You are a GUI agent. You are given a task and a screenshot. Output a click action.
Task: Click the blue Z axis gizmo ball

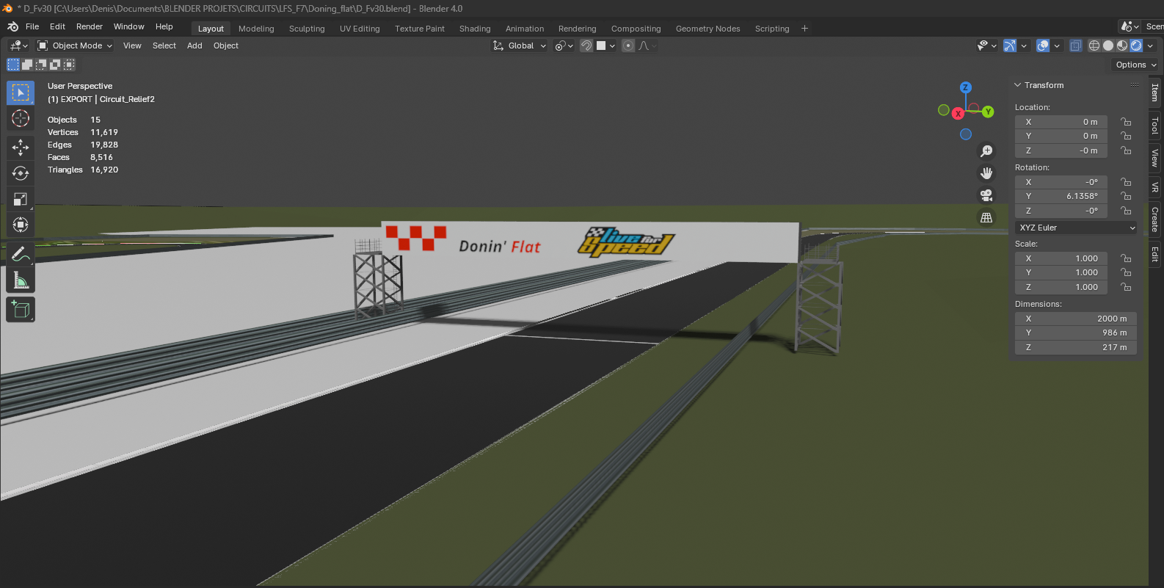(x=966, y=87)
